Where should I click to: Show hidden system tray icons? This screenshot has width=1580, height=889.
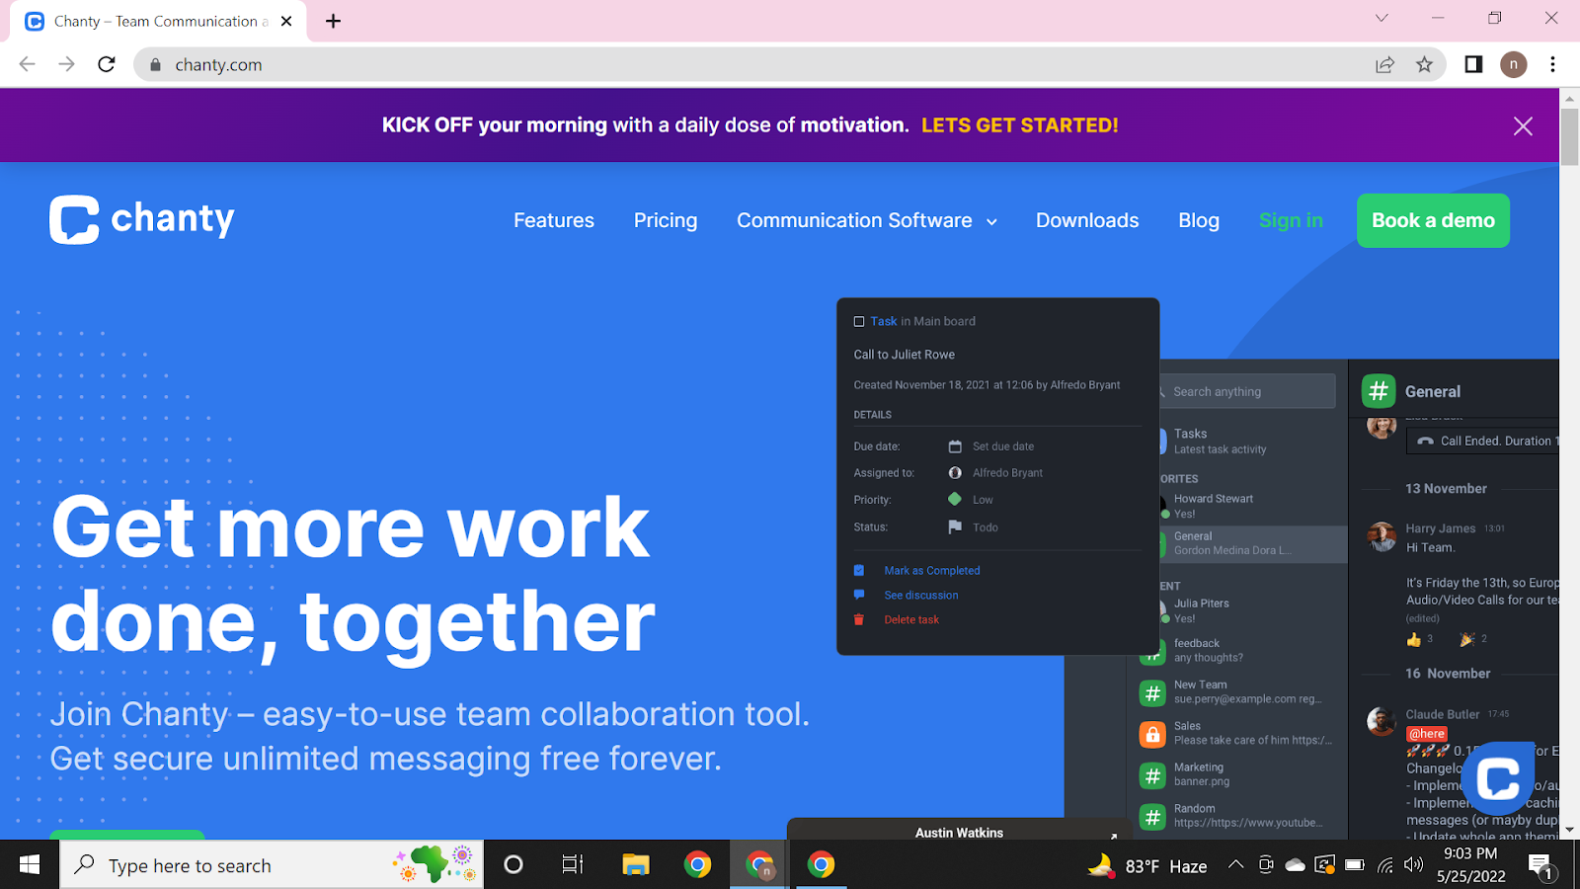pyautogui.click(x=1235, y=865)
